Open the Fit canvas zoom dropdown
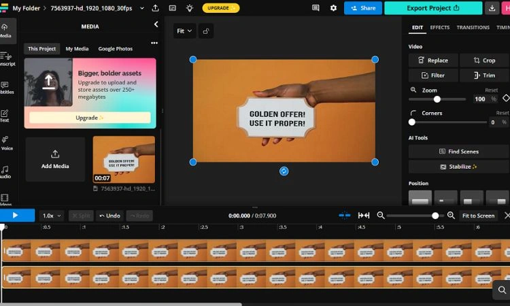Image resolution: width=510 pixels, height=306 pixels. click(184, 31)
